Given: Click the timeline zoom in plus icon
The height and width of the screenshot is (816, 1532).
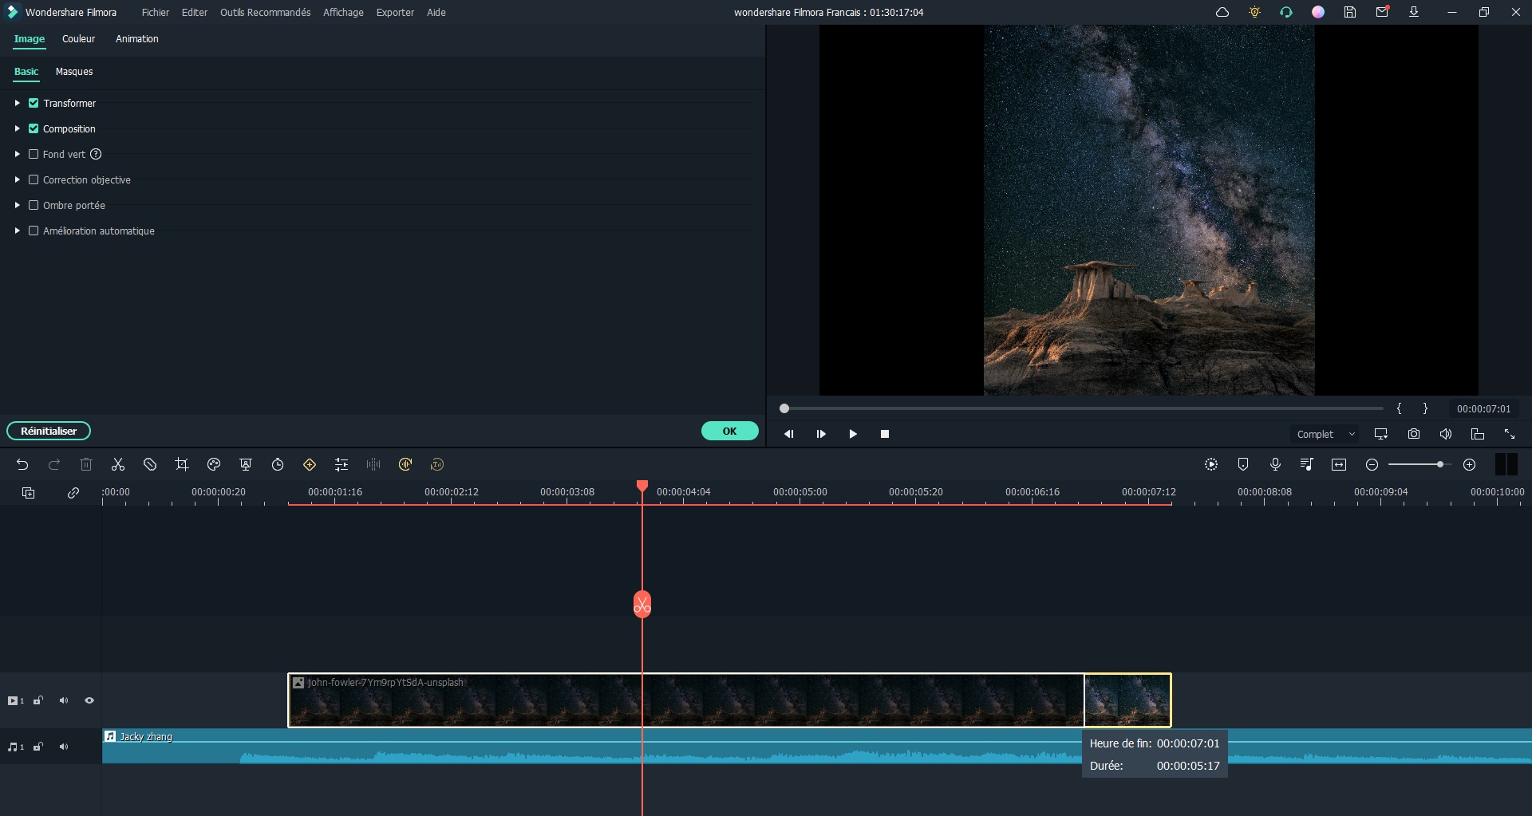Looking at the screenshot, I should pyautogui.click(x=1470, y=464).
